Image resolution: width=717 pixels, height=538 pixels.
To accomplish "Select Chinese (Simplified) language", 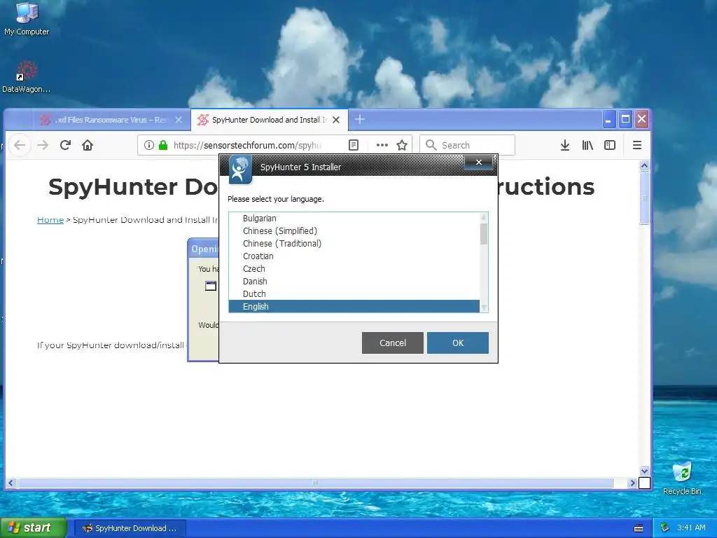I will pos(354,230).
